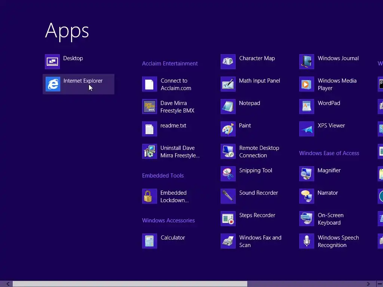Launch WordPad app icon
The width and height of the screenshot is (383, 287).
(x=307, y=107)
